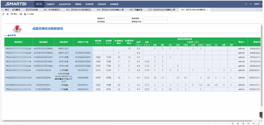
Task: Click the refresh icon in the report toolbar
Action: [x=3, y=14]
